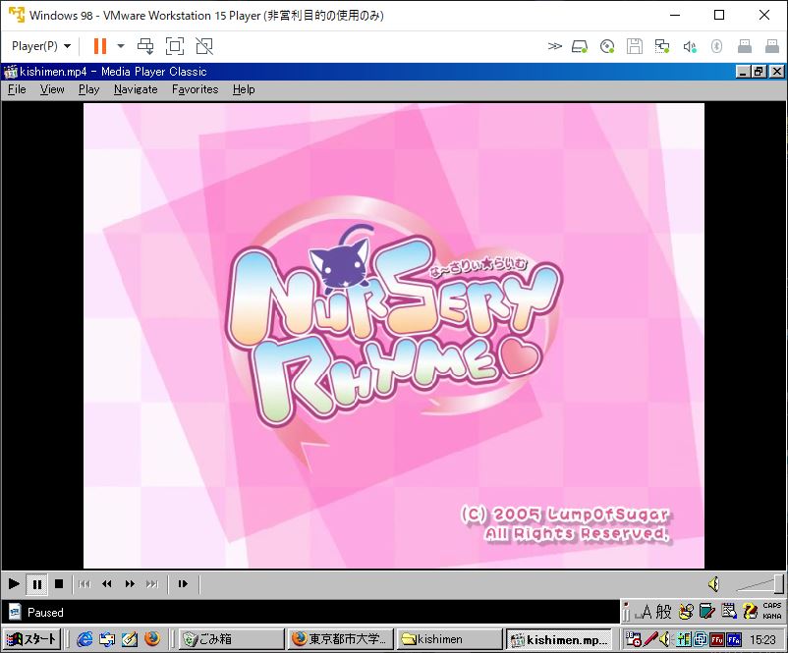Viewport: 788px width, 653px height.
Task: Click the red FFv tray icon
Action: click(717, 639)
